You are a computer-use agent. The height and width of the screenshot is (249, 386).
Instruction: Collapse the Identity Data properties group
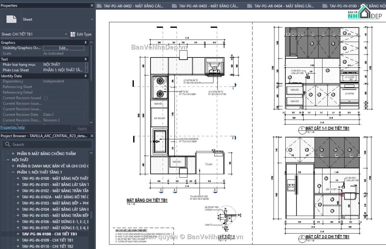click(86, 76)
